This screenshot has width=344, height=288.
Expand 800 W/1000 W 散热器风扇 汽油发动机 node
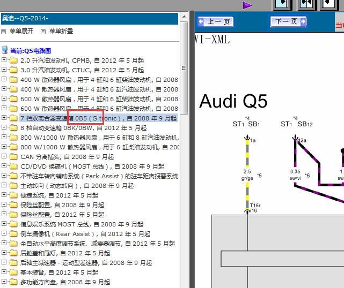(4, 137)
